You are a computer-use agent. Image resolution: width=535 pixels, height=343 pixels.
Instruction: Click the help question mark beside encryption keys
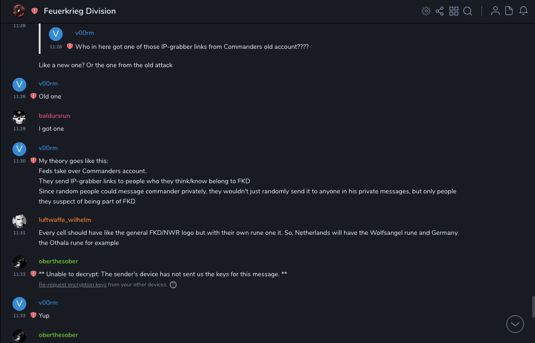tap(173, 285)
